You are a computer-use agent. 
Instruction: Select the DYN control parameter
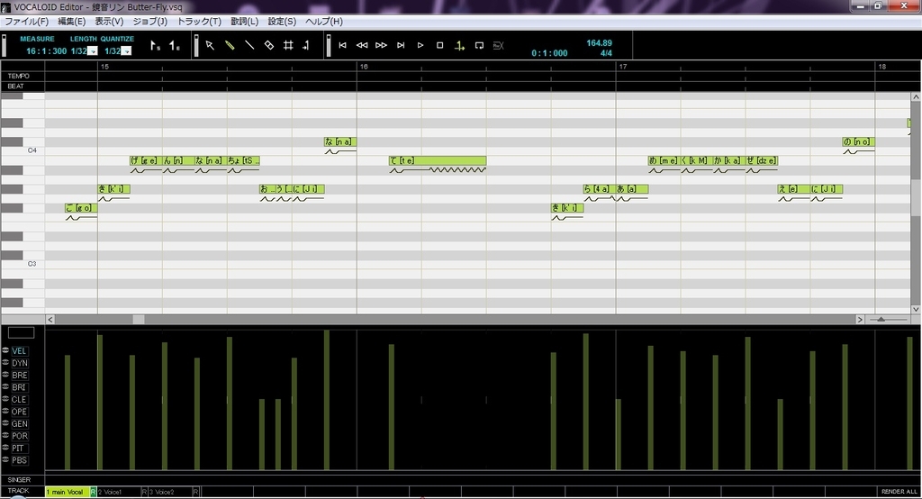[20, 363]
